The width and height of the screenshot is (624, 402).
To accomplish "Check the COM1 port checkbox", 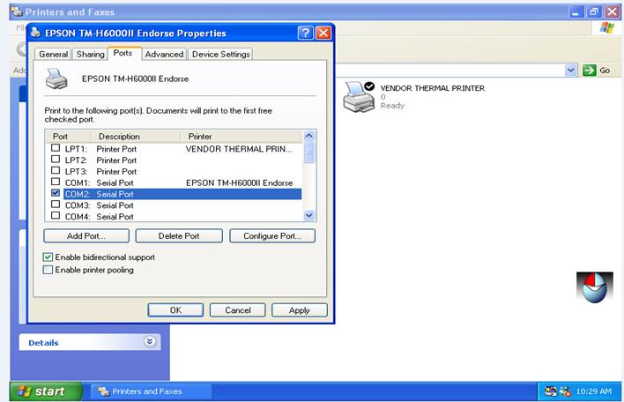I will (x=56, y=182).
